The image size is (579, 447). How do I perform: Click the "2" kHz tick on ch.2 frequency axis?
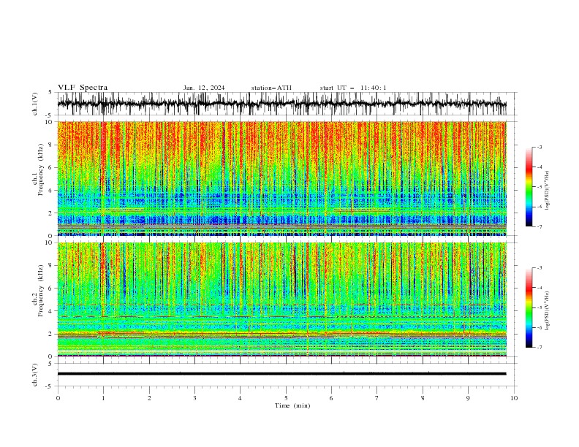pyautogui.click(x=51, y=334)
